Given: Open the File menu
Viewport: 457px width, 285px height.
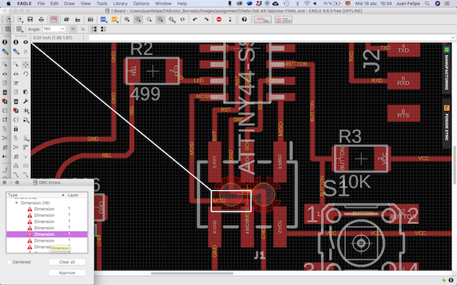Looking at the screenshot, I should coord(40,3).
